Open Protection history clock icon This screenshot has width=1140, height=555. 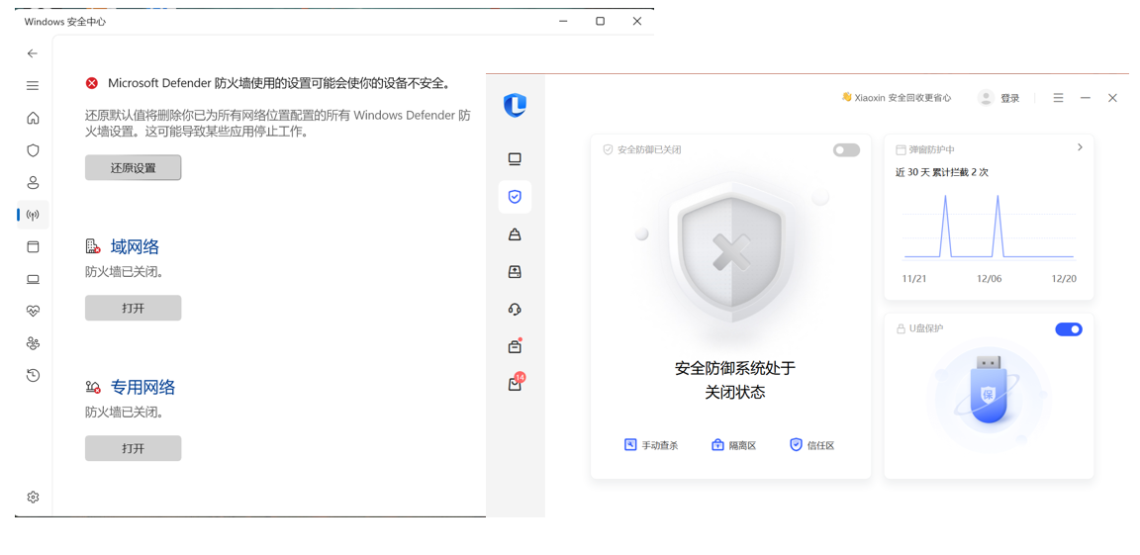click(x=33, y=376)
